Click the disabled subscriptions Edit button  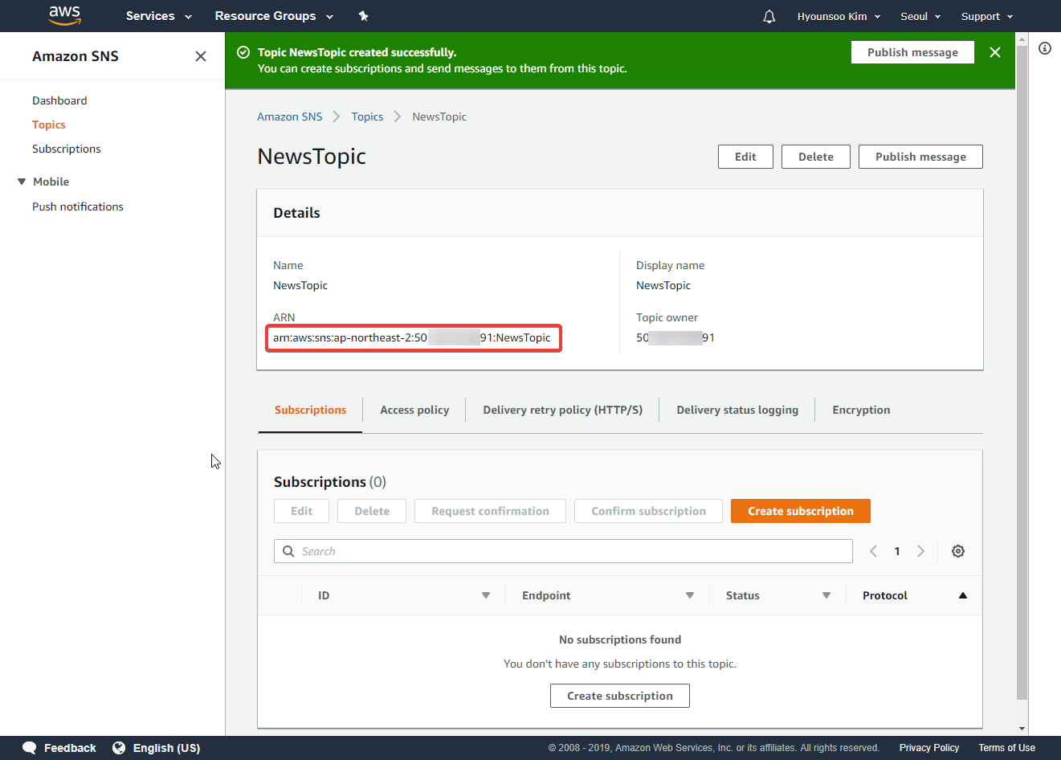point(301,511)
